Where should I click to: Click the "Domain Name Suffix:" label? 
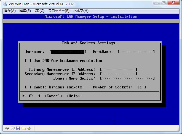click(x=74, y=78)
